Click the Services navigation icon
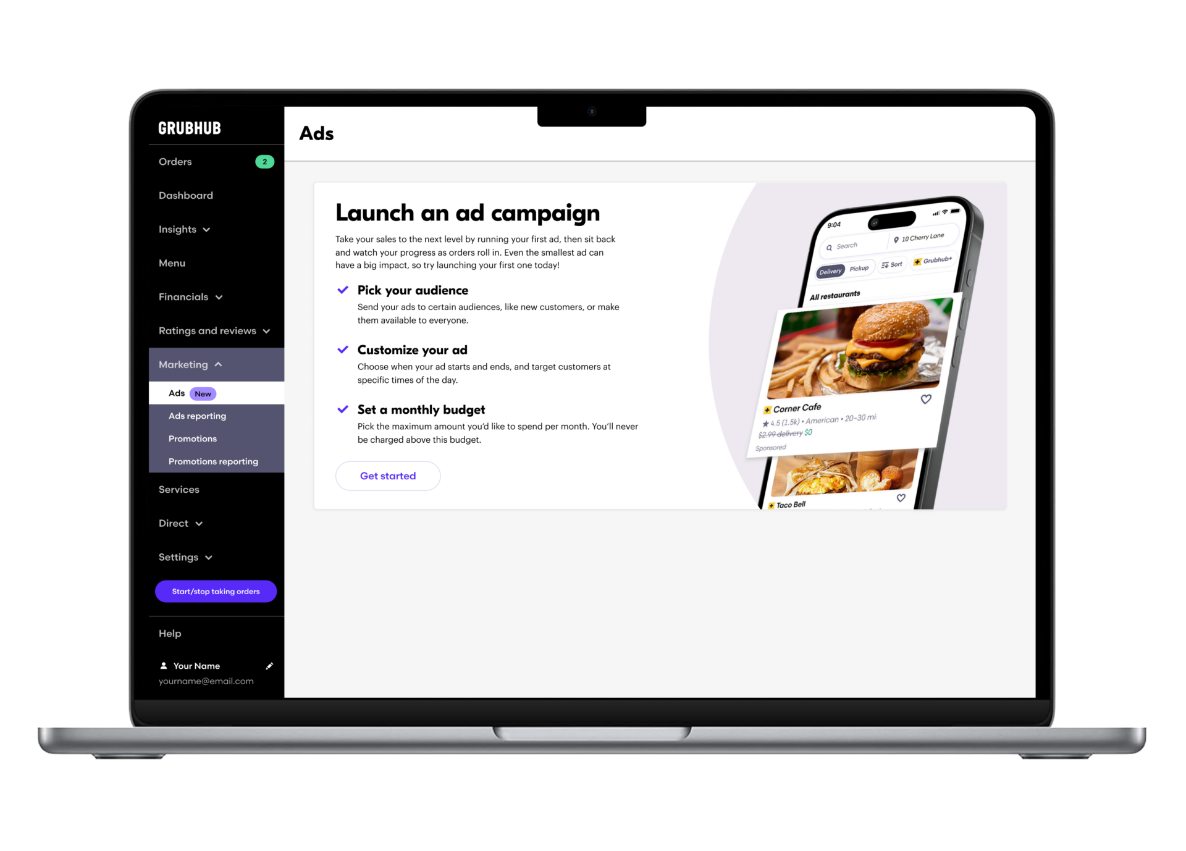This screenshot has height=851, width=1186. point(180,489)
